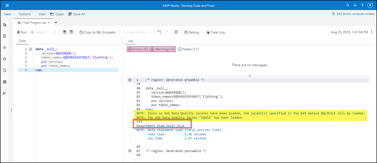377x163 pixels.
Task: Click the ENUSA locale loaded note
Action: coord(190,118)
